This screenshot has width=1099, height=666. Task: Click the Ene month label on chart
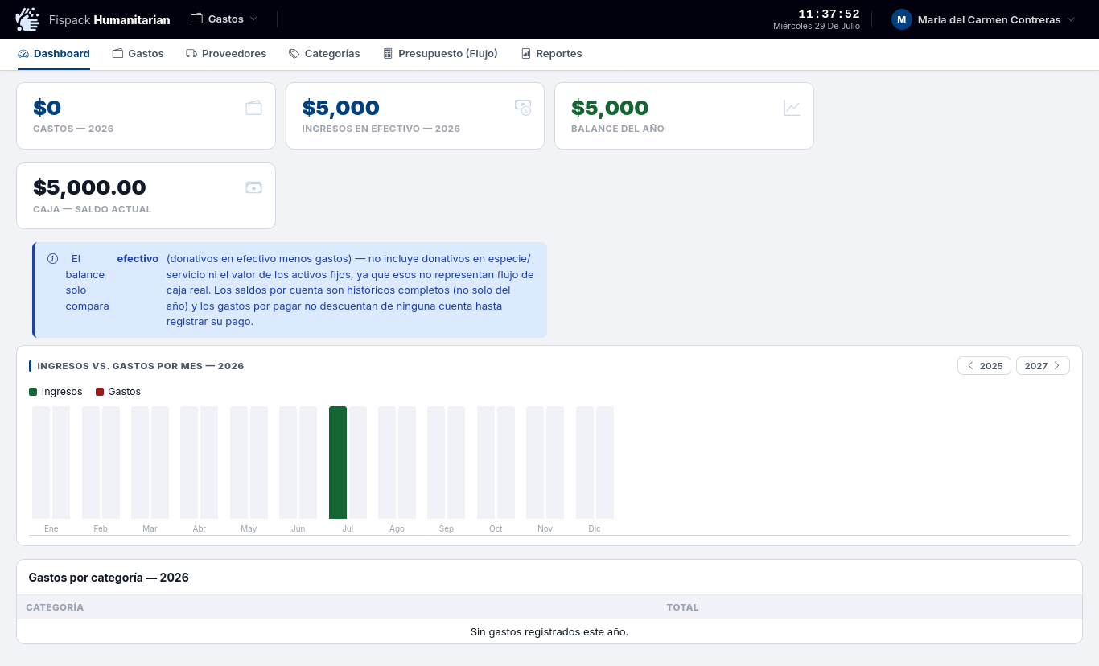point(51,529)
